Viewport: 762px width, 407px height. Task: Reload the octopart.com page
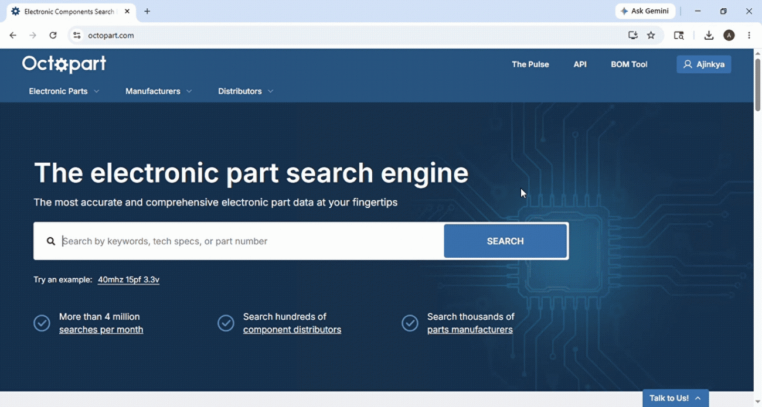coord(53,36)
